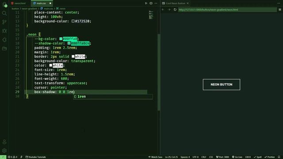283x159 pixels.
Task: Click the Run play icon in editor toolbar
Action: pyautogui.click(x=146, y=3)
